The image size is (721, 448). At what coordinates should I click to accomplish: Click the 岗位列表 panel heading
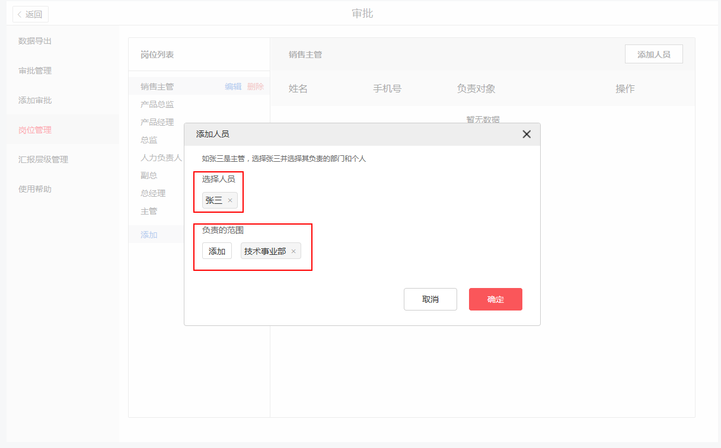click(157, 55)
